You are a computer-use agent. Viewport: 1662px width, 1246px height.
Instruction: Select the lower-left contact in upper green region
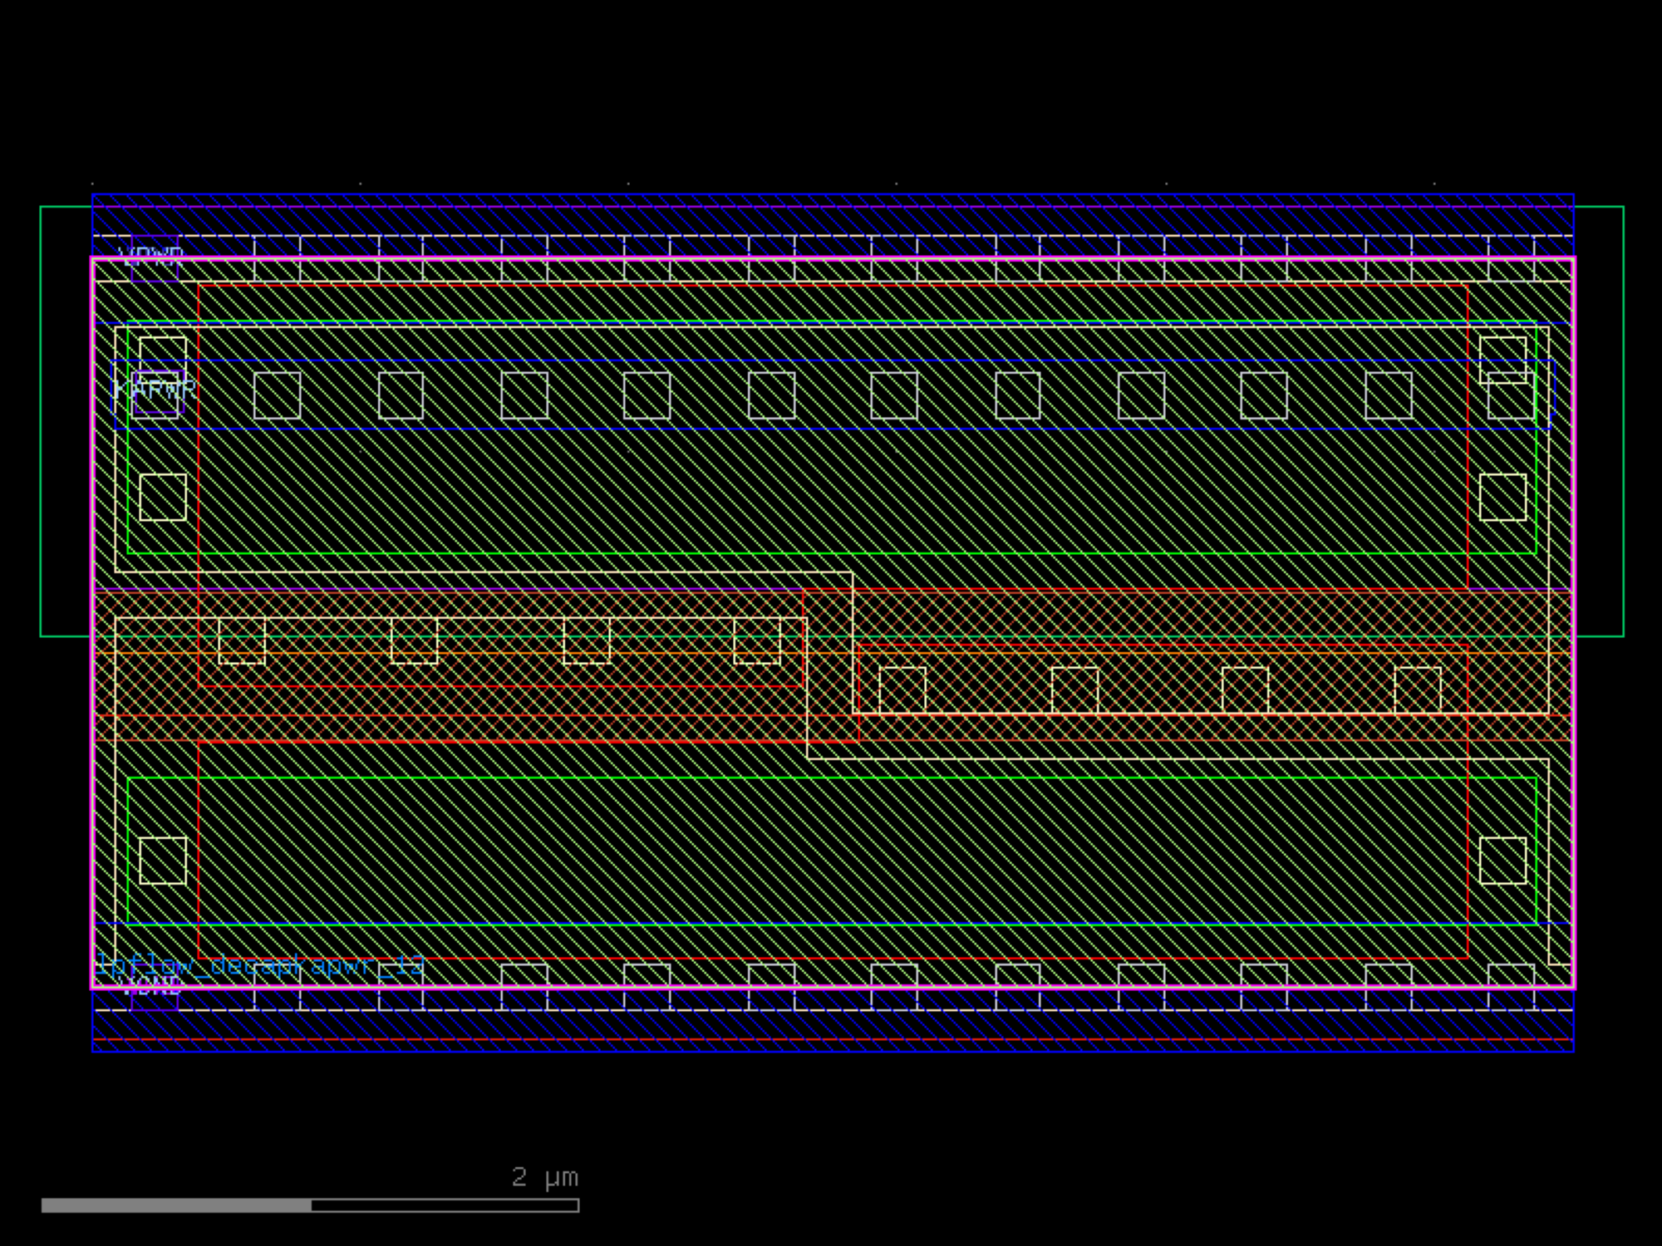(x=163, y=497)
